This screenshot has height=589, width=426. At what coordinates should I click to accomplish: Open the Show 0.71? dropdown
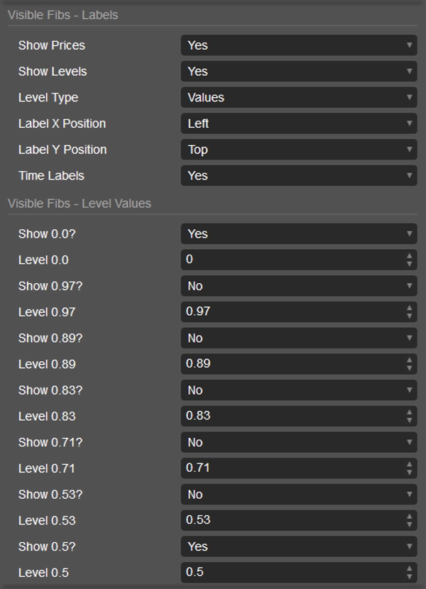coord(298,442)
